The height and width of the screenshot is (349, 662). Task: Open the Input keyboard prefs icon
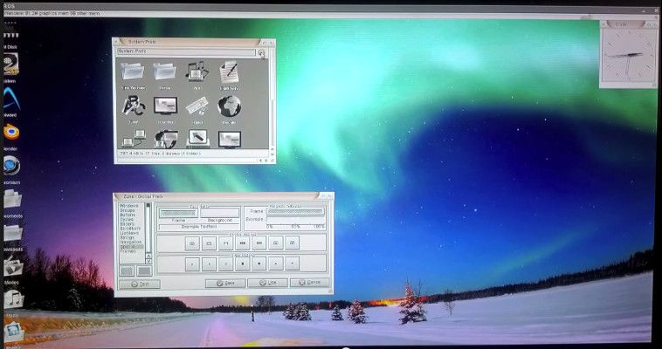(197, 106)
